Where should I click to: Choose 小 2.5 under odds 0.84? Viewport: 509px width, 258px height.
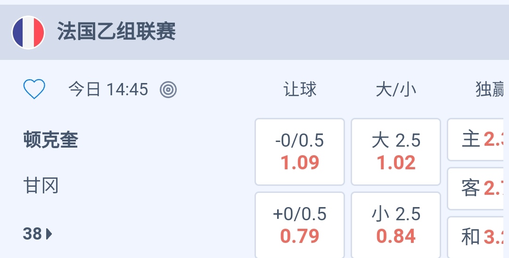[x=396, y=225]
